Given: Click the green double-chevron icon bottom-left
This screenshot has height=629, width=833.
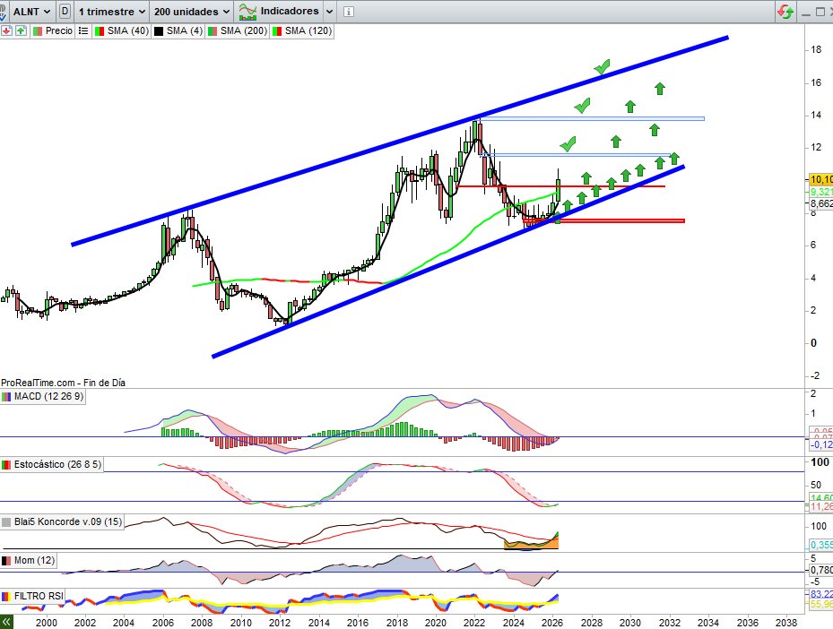Looking at the screenshot, I should 6,622.
